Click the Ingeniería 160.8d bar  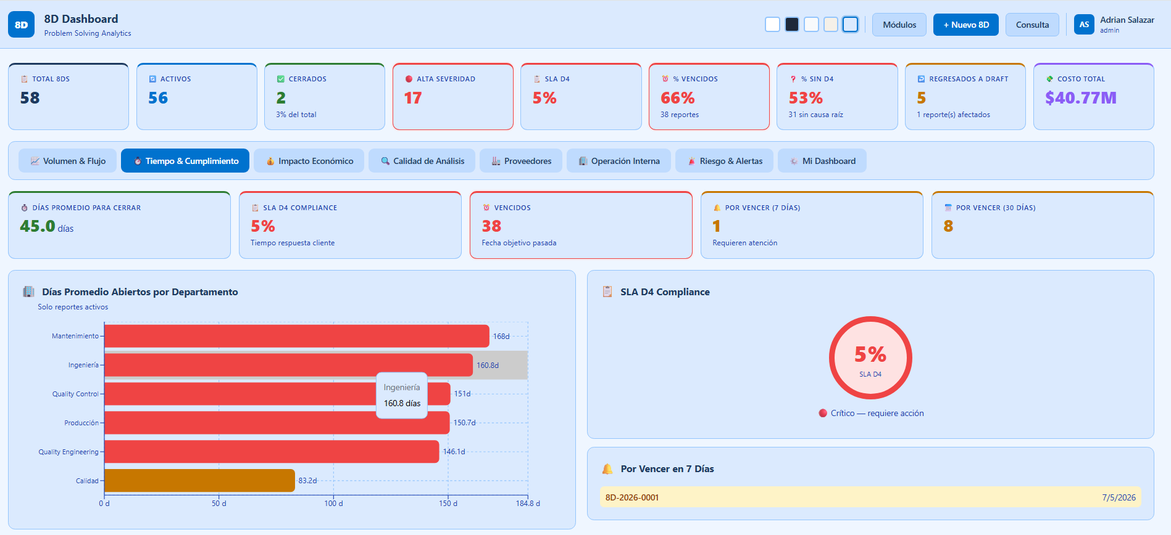tap(289, 365)
